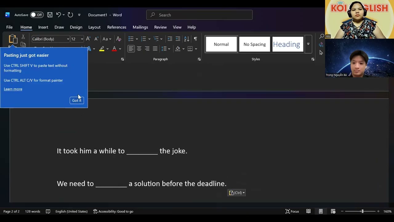Switch to Web Layout view
This screenshot has width=394, height=222.
tap(333, 211)
